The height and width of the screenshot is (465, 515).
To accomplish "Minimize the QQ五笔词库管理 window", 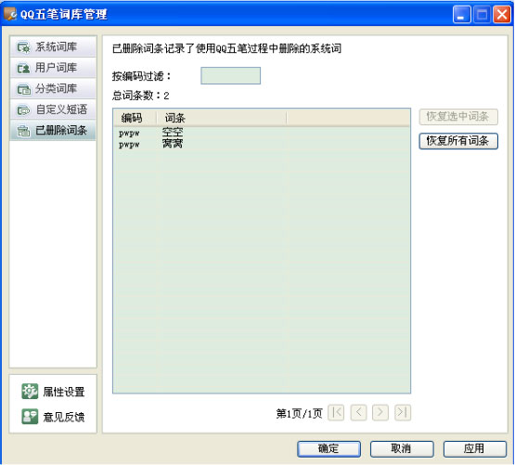I will point(461,15).
